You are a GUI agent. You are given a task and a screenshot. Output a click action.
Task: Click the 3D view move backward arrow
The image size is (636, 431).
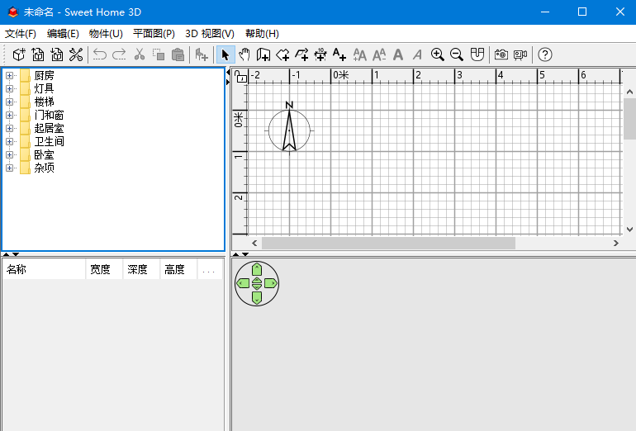pos(257,297)
